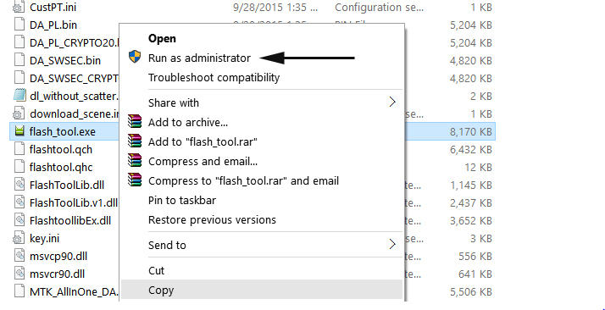This screenshot has height=310, width=605.
Task: Select the flashtool.qch file name
Action: pyautogui.click(x=60, y=150)
